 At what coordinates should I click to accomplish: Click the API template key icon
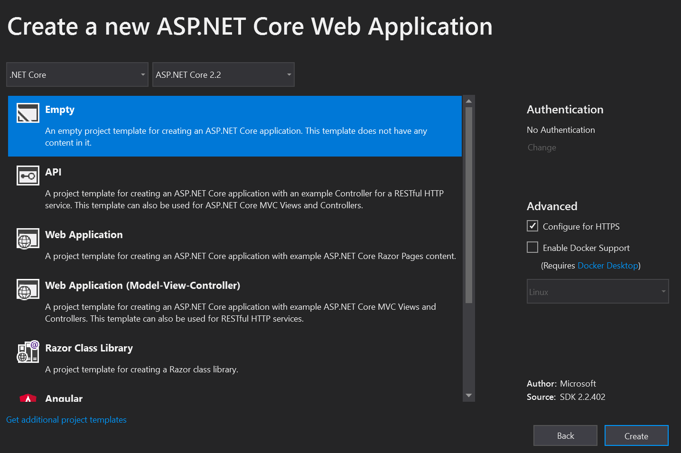tap(28, 176)
